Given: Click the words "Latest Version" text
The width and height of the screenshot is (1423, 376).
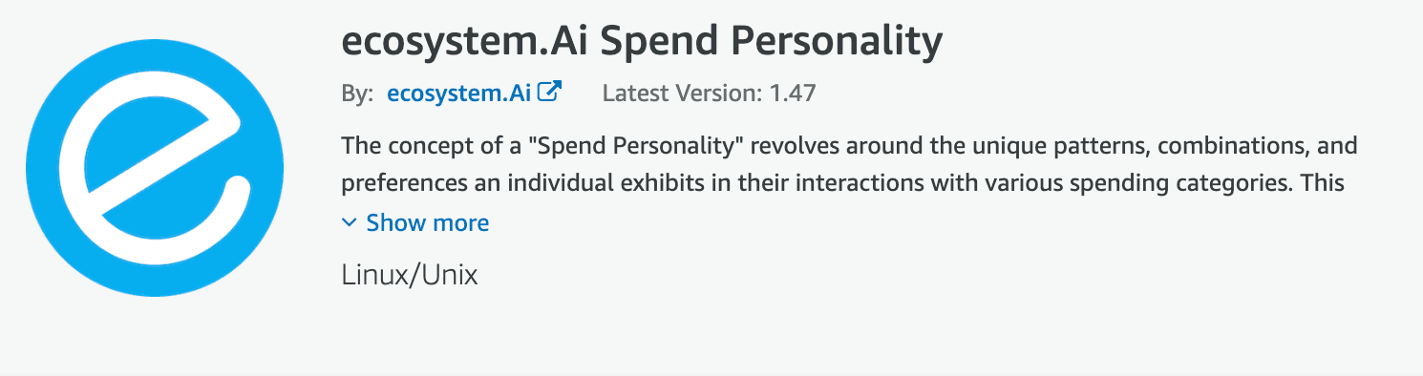Looking at the screenshot, I should [x=678, y=94].
